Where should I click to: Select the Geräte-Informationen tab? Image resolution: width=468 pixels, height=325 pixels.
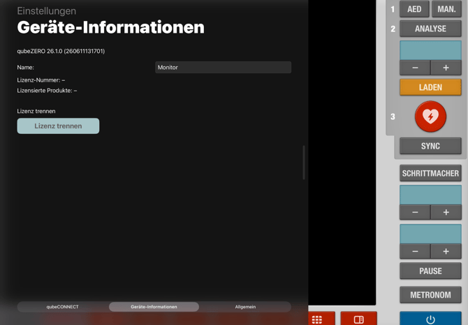pos(154,307)
